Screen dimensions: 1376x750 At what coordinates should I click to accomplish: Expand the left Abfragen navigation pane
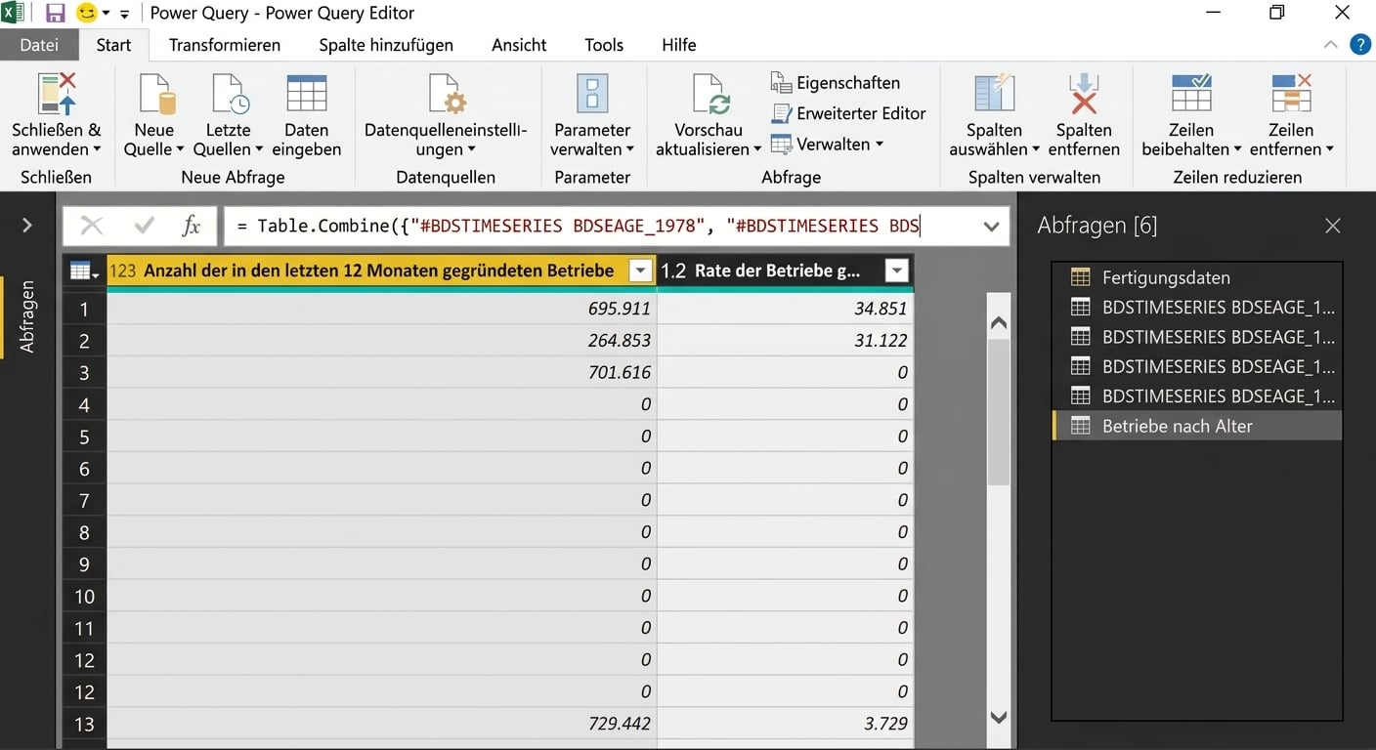coord(26,226)
